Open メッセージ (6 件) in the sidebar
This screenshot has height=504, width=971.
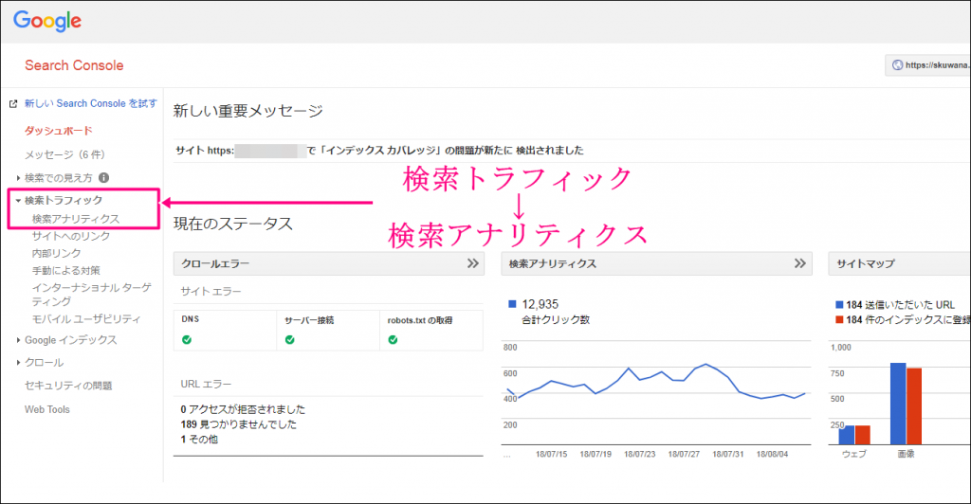(64, 154)
